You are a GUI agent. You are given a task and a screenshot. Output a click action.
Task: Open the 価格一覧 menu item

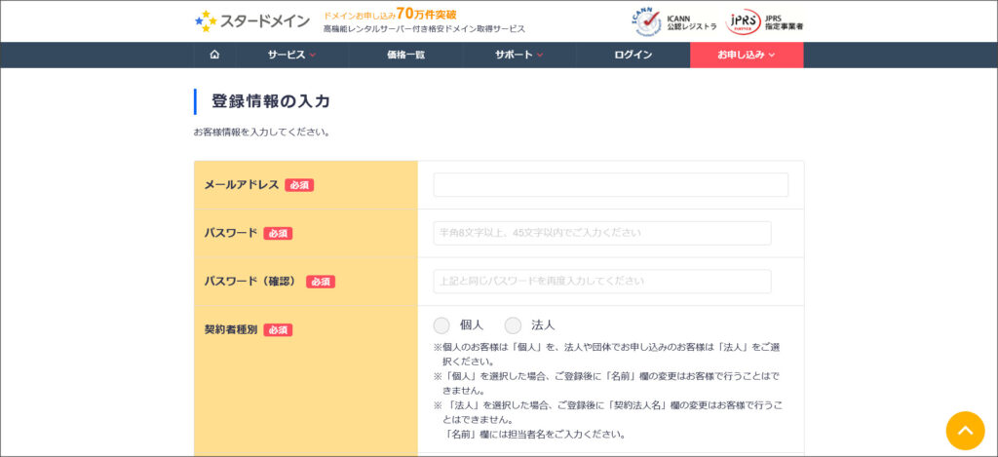[405, 55]
